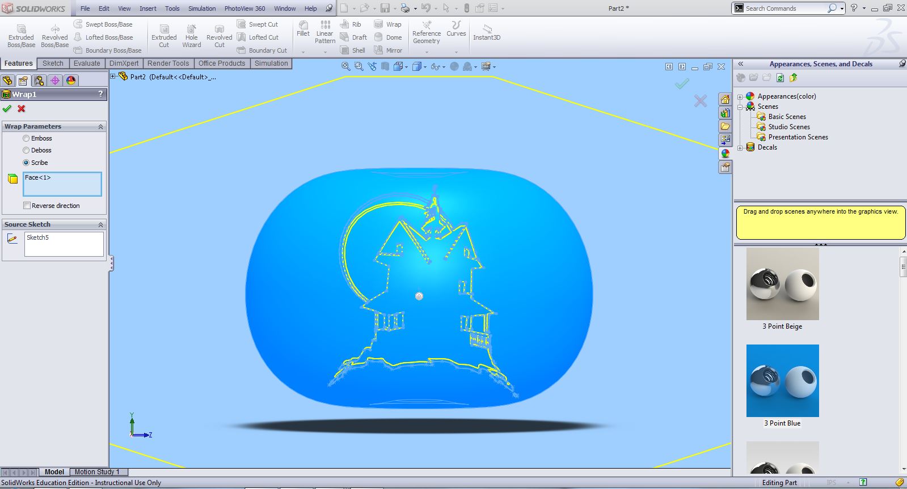
Task: Open the PhotoView 360 menu
Action: point(244,8)
